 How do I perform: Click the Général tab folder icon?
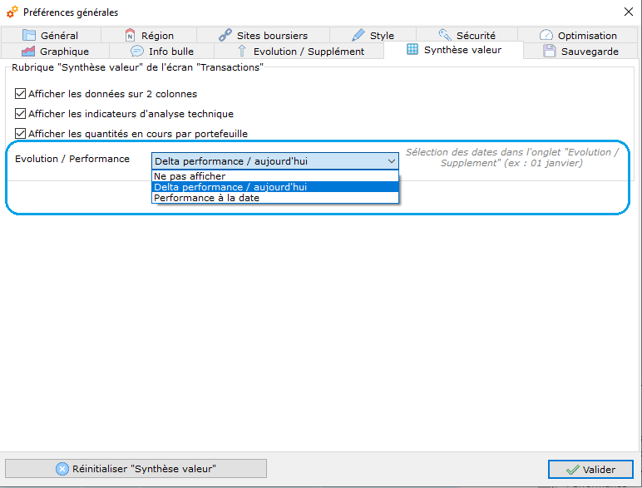(28, 35)
